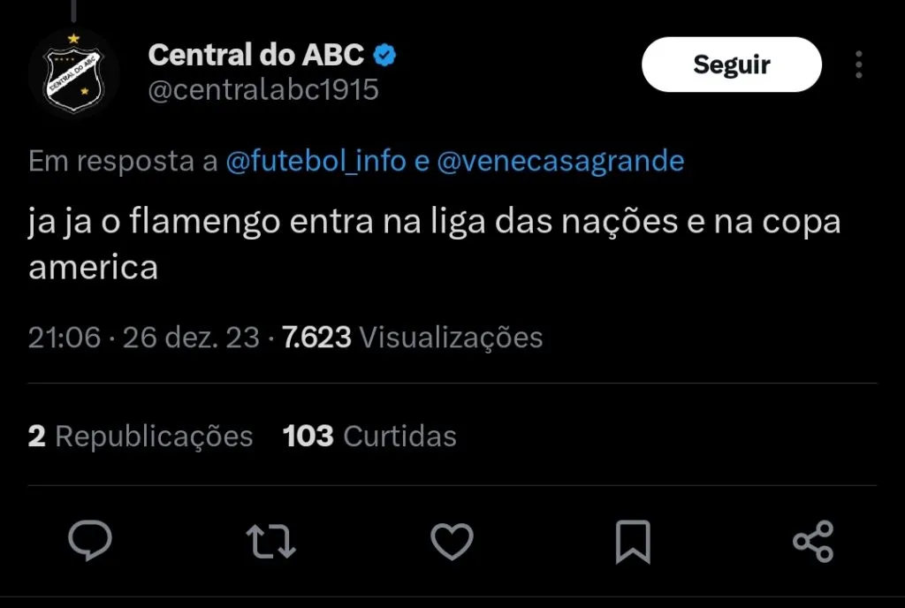Screen dimensions: 905x608
Task: Click the blue verified badge
Action: (385, 55)
